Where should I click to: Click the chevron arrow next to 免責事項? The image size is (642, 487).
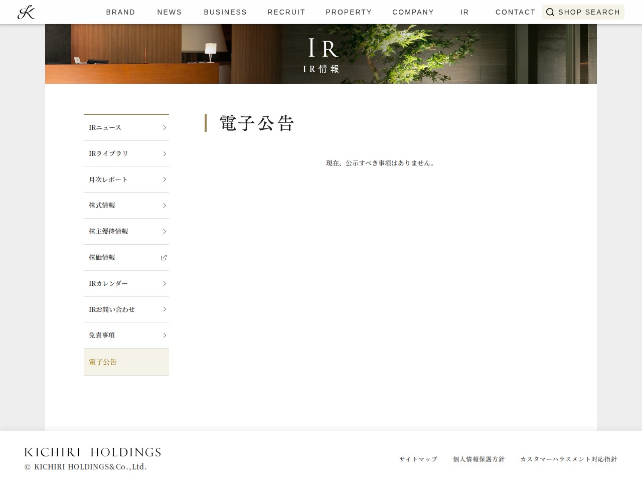pos(165,336)
